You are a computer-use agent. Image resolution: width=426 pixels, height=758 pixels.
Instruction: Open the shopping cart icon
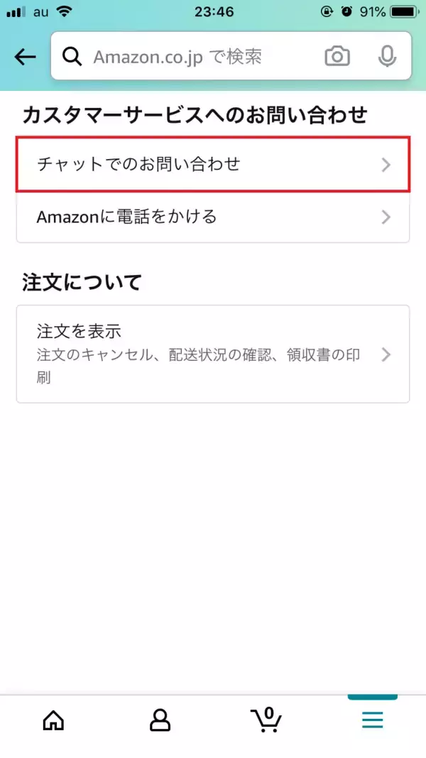click(266, 718)
